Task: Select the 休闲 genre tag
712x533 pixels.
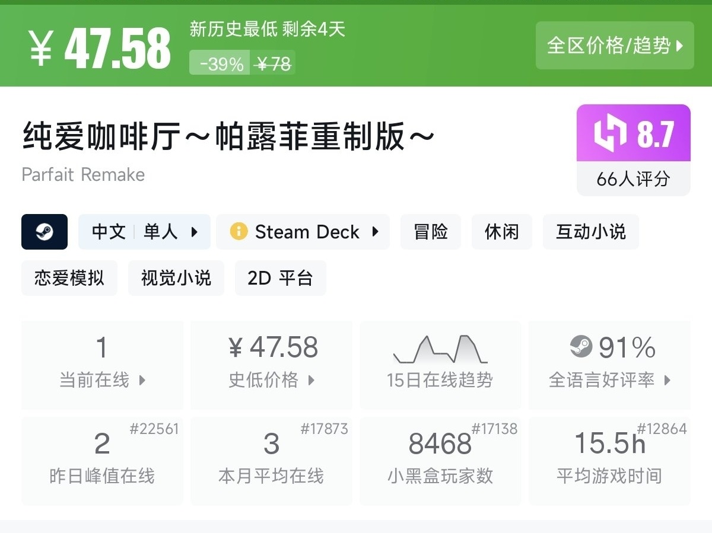Action: tap(502, 232)
